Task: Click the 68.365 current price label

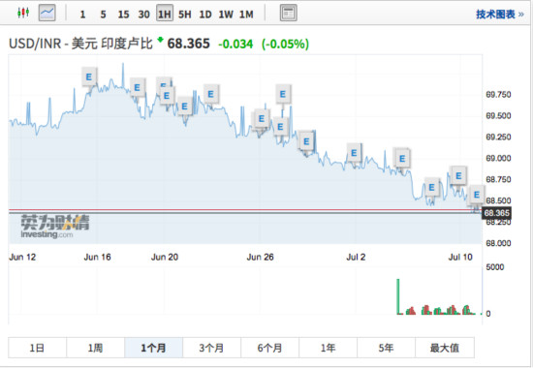Action: pos(496,213)
